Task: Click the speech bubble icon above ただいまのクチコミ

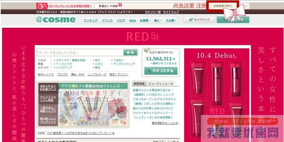Action: [x=147, y=51]
